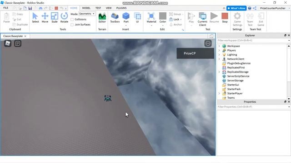This screenshot has height=163, width=291.
Task: Toggle the Join Surfaces checkbox
Action: (72, 24)
